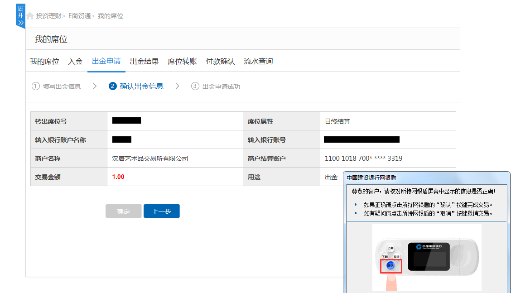
Task: Click the 出金 purpose value
Action: tap(331, 177)
